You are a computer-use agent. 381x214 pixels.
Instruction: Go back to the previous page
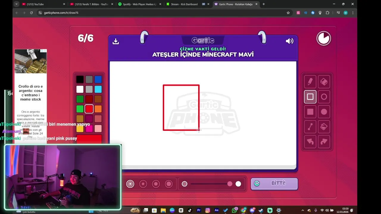click(x=17, y=13)
